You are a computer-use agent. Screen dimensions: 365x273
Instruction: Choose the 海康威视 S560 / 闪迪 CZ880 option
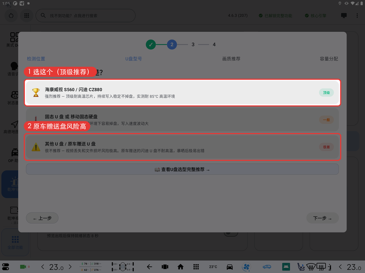point(182,93)
